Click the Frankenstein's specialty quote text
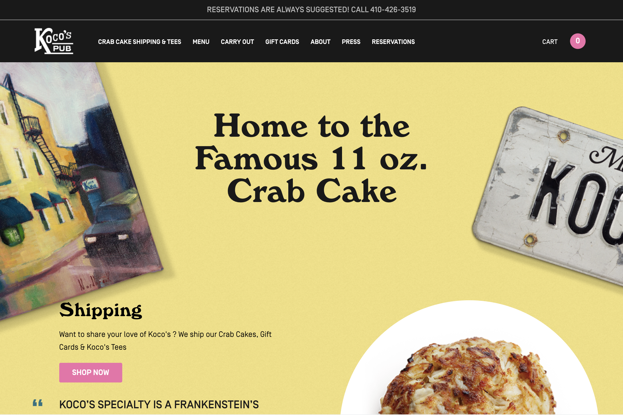Viewport: 623px width, 415px height. click(159, 405)
